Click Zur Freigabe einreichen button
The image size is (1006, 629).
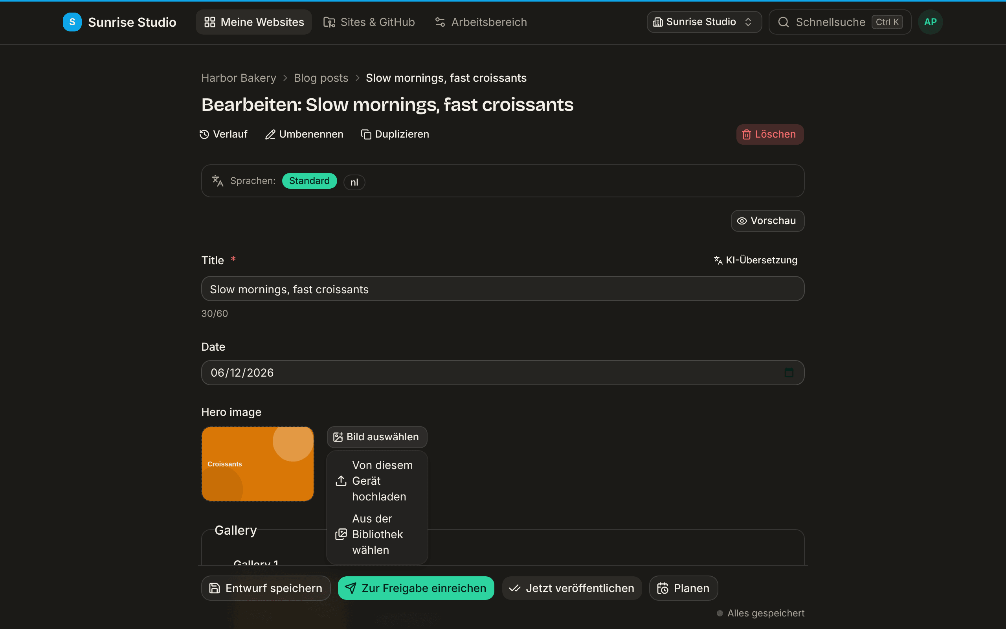416,588
